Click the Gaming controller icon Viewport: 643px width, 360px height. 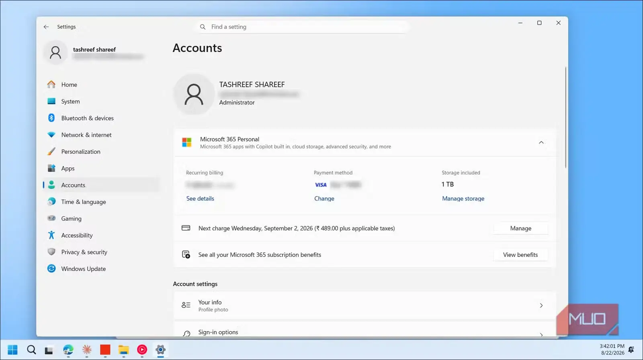pyautogui.click(x=51, y=218)
